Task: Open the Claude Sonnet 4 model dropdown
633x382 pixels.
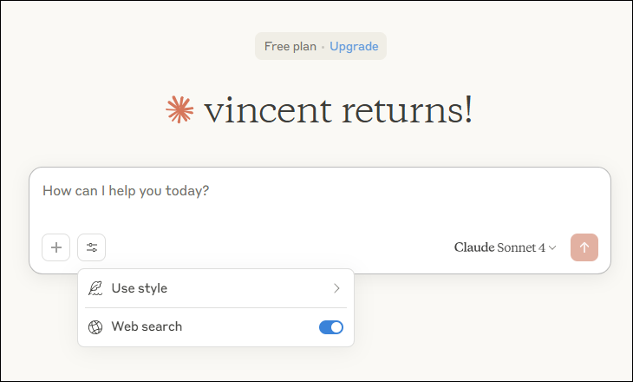Action: coord(505,247)
